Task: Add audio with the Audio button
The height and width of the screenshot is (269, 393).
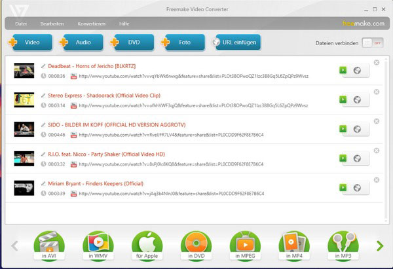Action: click(81, 43)
